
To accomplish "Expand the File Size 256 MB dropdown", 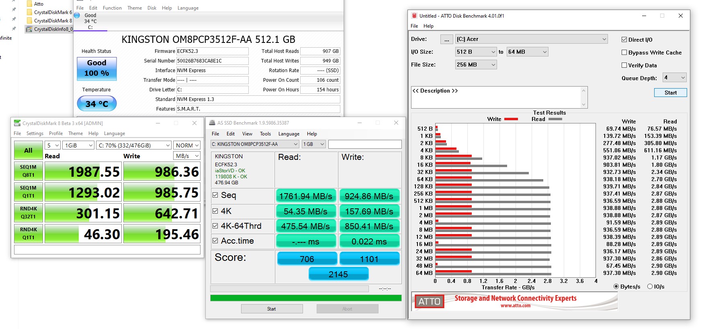I will click(476, 65).
